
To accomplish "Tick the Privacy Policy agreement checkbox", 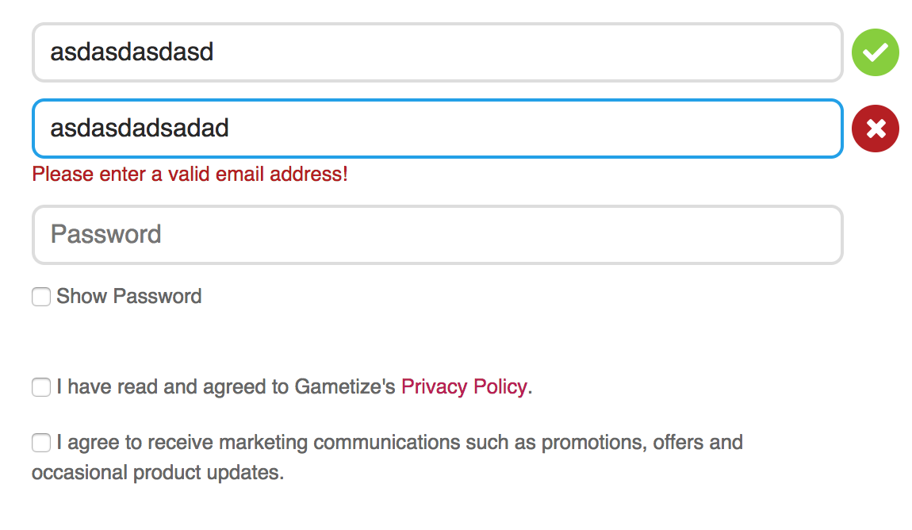I will pos(41,387).
